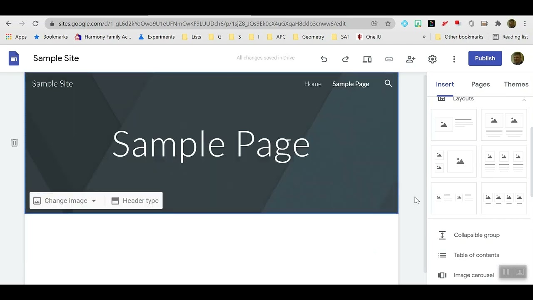Click the search icon in site header
Viewport: 533px width, 300px height.
(388, 83)
